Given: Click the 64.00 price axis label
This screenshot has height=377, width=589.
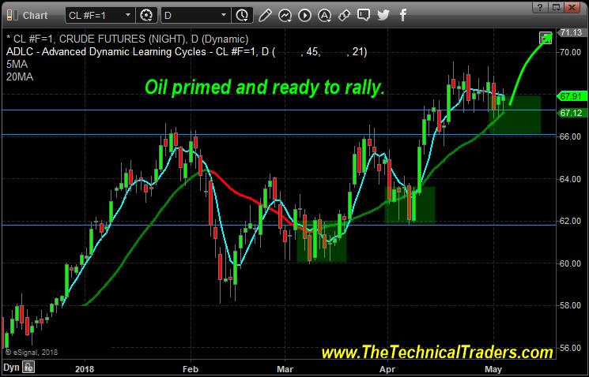Looking at the screenshot, I should click(x=570, y=179).
